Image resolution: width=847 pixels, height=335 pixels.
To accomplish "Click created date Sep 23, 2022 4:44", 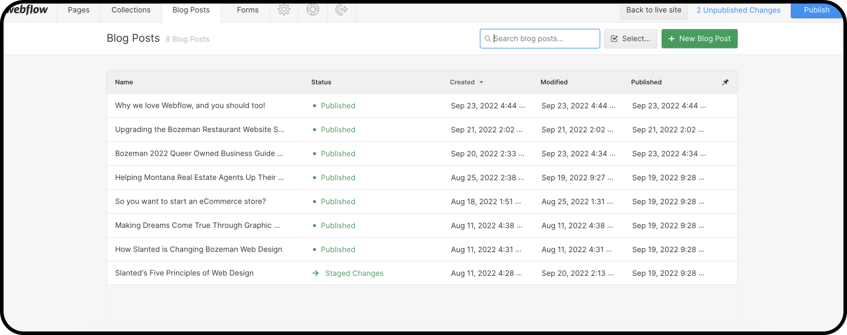I will pos(487,106).
